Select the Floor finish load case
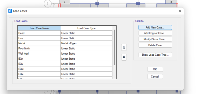This screenshot has height=94, width=200. tap(65, 48)
